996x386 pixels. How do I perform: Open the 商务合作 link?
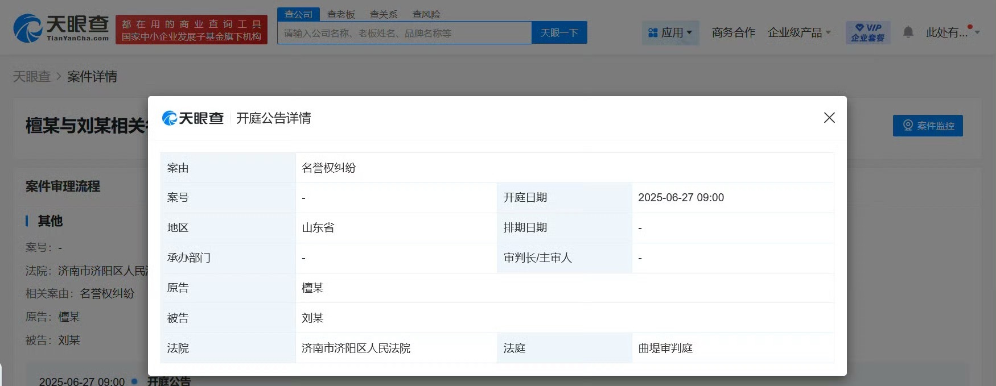point(733,33)
